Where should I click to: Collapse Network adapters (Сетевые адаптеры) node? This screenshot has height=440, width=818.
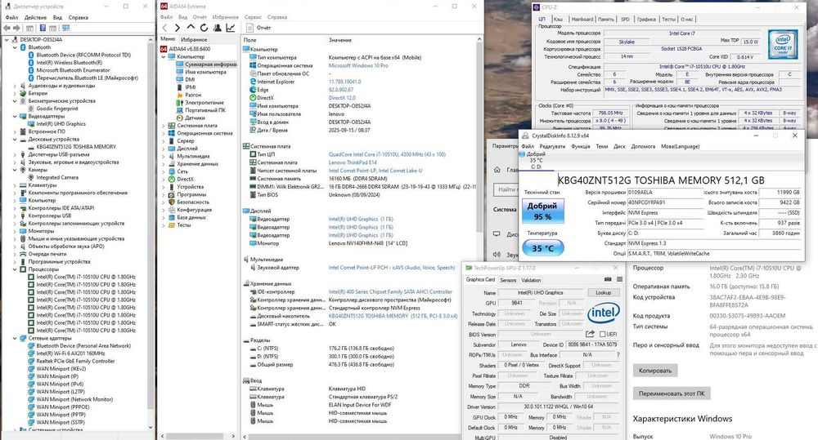(15, 339)
